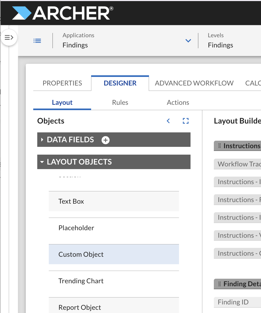Add a new data field with plus icon
This screenshot has width=261, height=313.
tap(106, 140)
